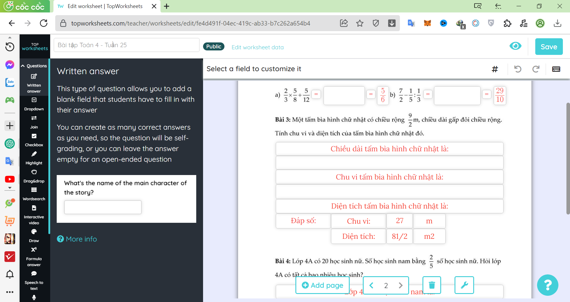Screen dimensions: 570x302
Task: Toggle the Public visibility badge
Action: [213, 47]
